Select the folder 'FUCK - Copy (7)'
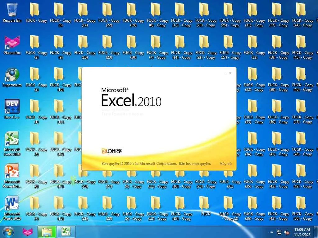318x238 pixels. [x=36, y=208]
